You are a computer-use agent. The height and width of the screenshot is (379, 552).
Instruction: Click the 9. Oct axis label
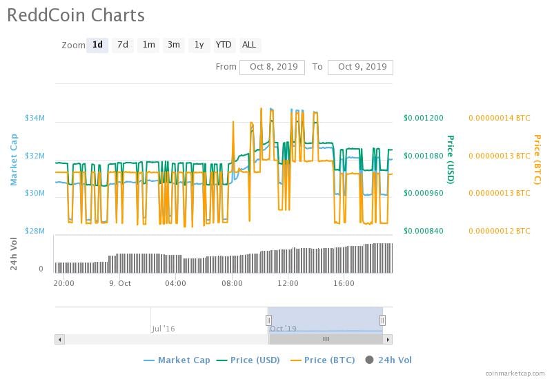[120, 283]
